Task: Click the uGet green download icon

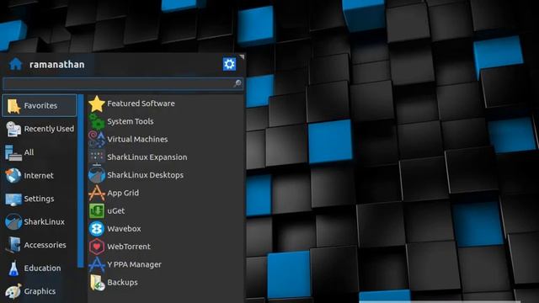Action: [x=97, y=210]
